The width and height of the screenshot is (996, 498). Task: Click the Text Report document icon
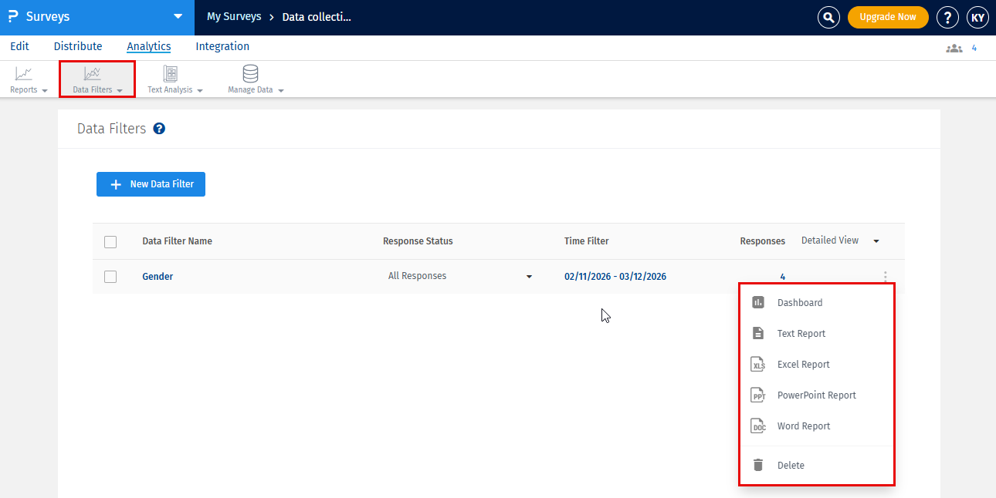click(x=758, y=333)
